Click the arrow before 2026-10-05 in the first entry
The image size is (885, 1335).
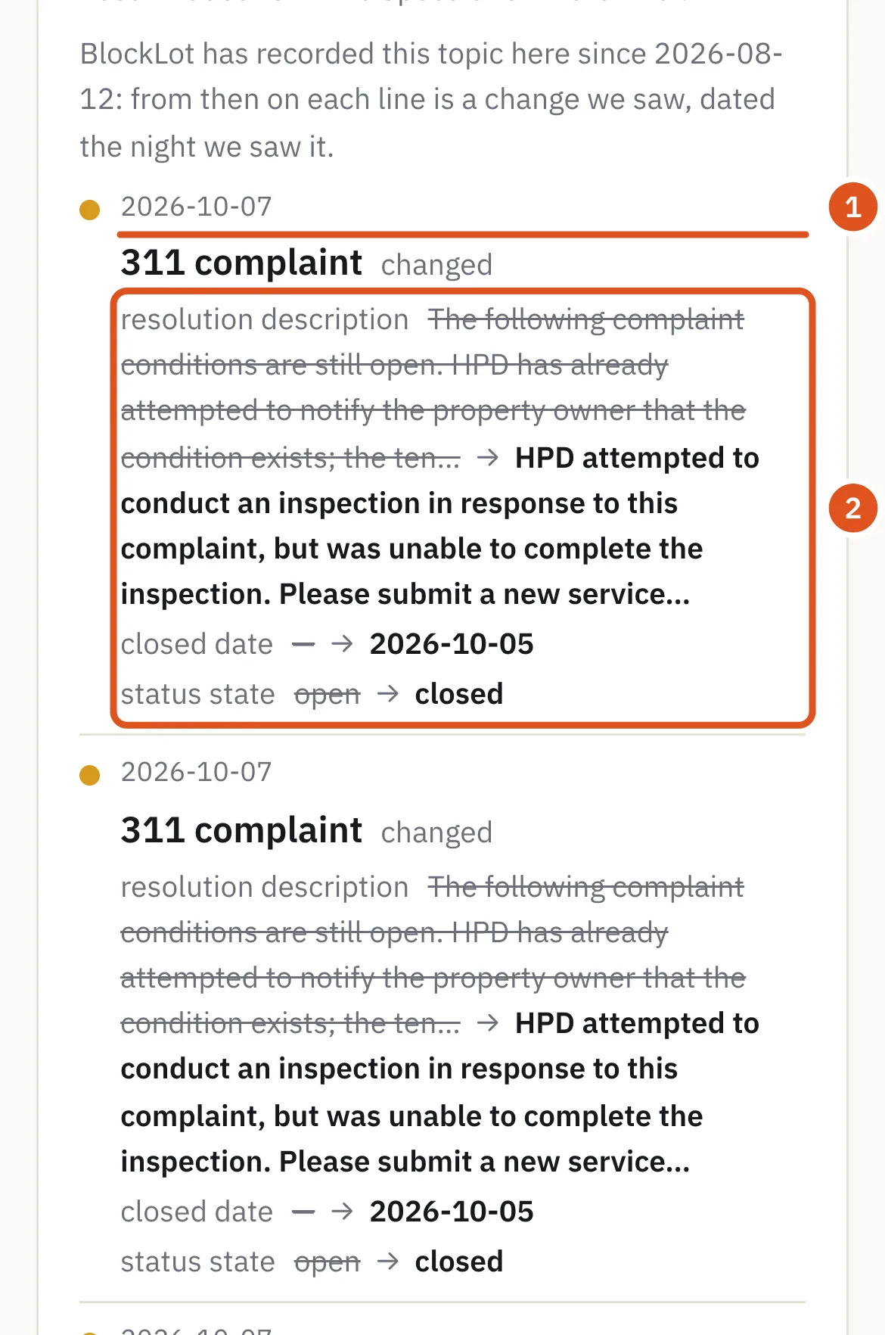coord(343,644)
